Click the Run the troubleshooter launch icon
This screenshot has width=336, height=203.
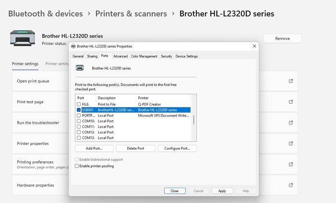(290, 122)
